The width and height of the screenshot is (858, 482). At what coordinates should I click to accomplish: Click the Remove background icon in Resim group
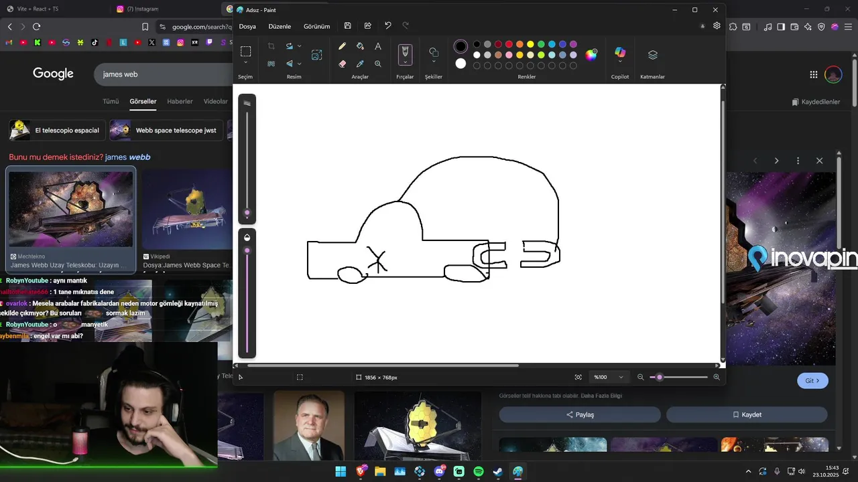(x=271, y=64)
